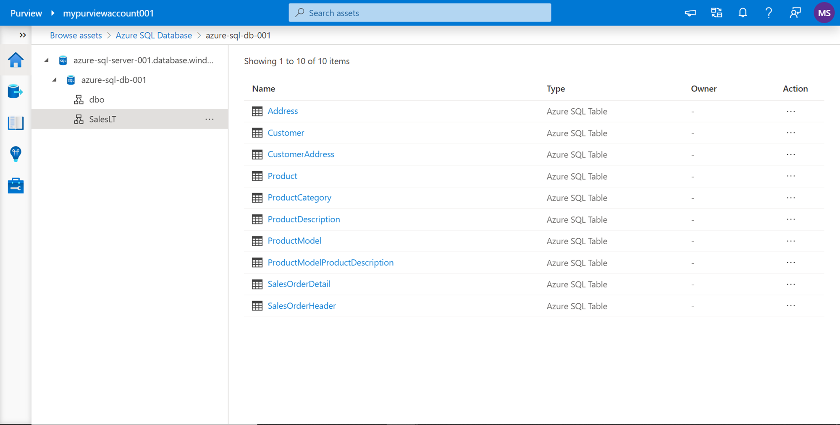Click the Browse assets breadcrumb link
Screen dimensions: 840x425
76,36
